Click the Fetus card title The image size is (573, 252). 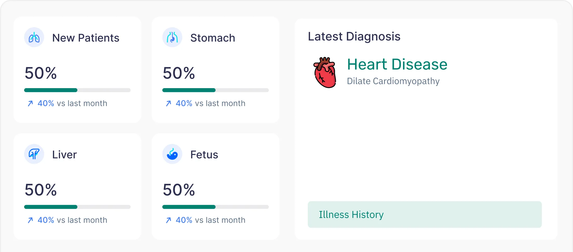click(204, 155)
